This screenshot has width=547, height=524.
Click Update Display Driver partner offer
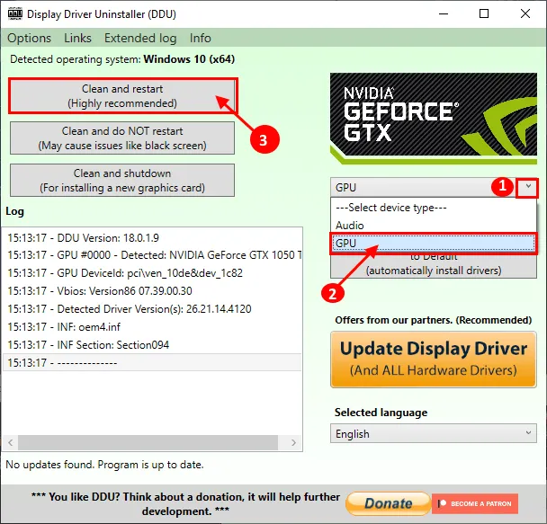click(434, 360)
